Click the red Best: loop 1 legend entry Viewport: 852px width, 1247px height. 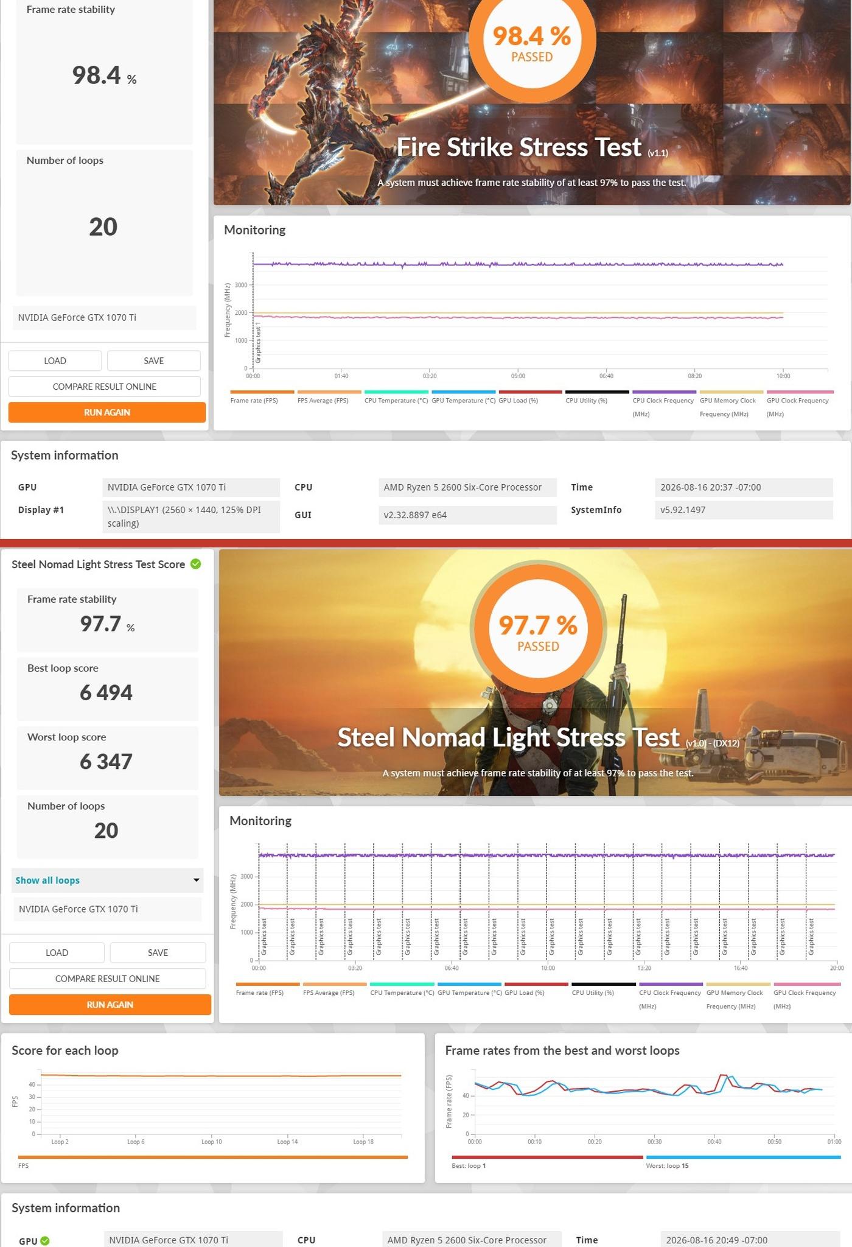tap(547, 1162)
